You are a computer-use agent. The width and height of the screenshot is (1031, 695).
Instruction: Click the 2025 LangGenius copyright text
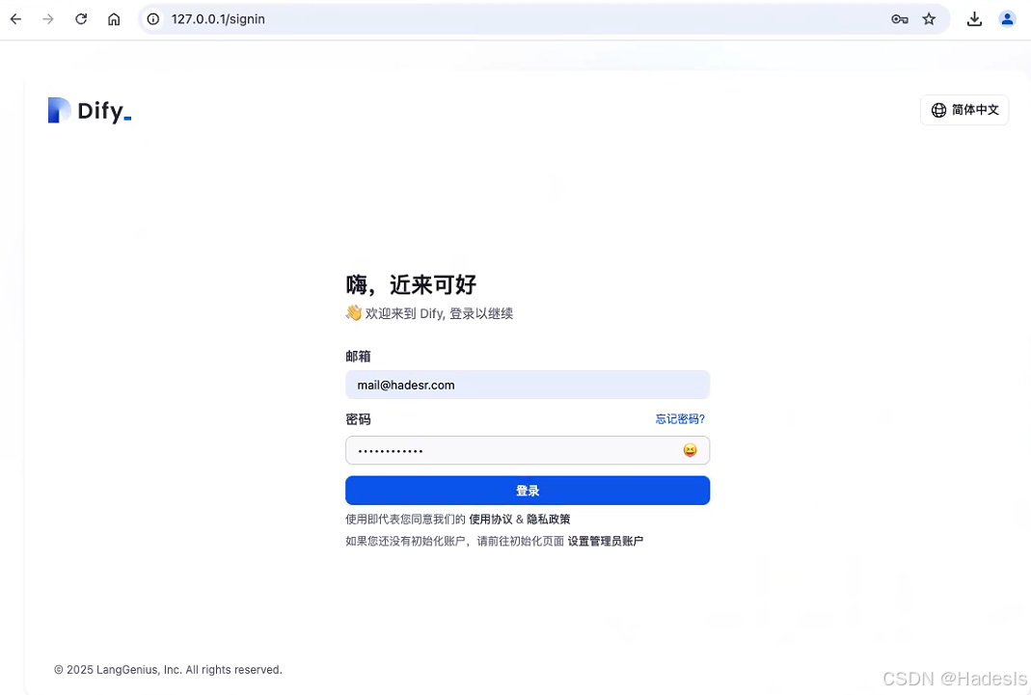tap(169, 669)
